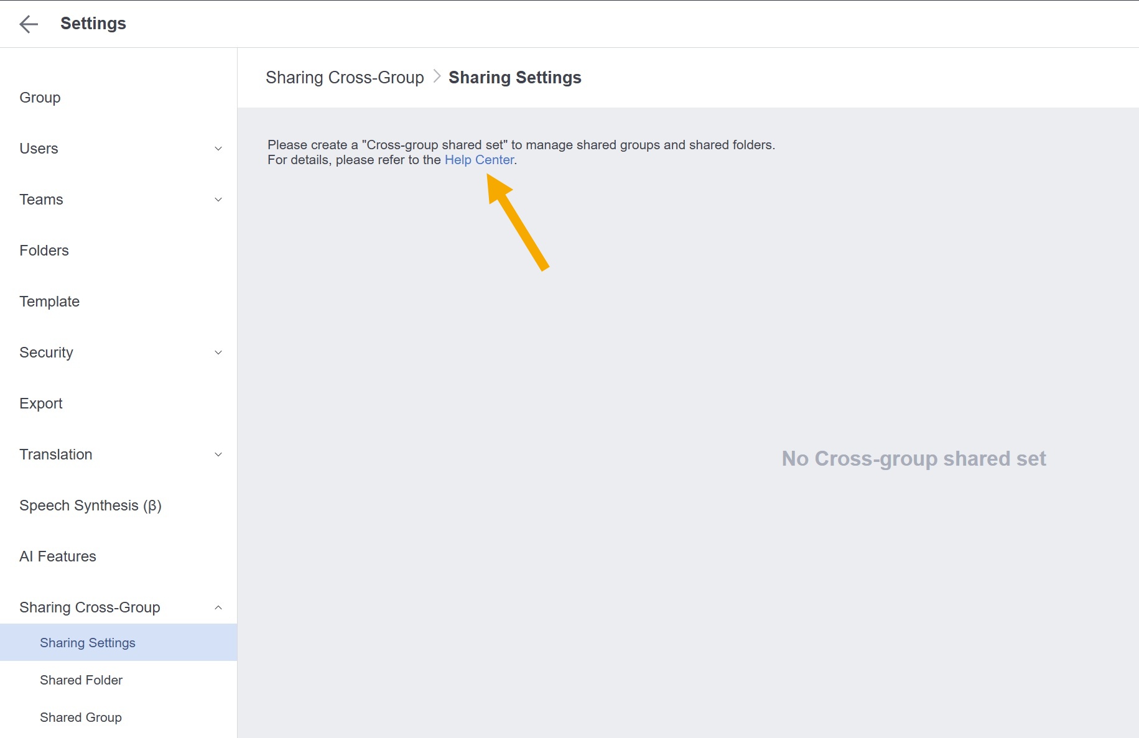Image resolution: width=1139 pixels, height=738 pixels.
Task: Open the Export settings page
Action: pos(41,404)
